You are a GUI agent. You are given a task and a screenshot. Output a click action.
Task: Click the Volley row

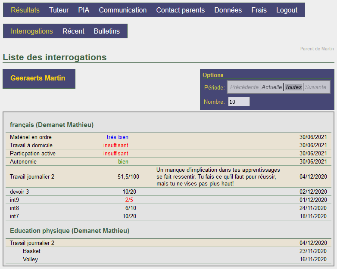pyautogui.click(x=168, y=259)
